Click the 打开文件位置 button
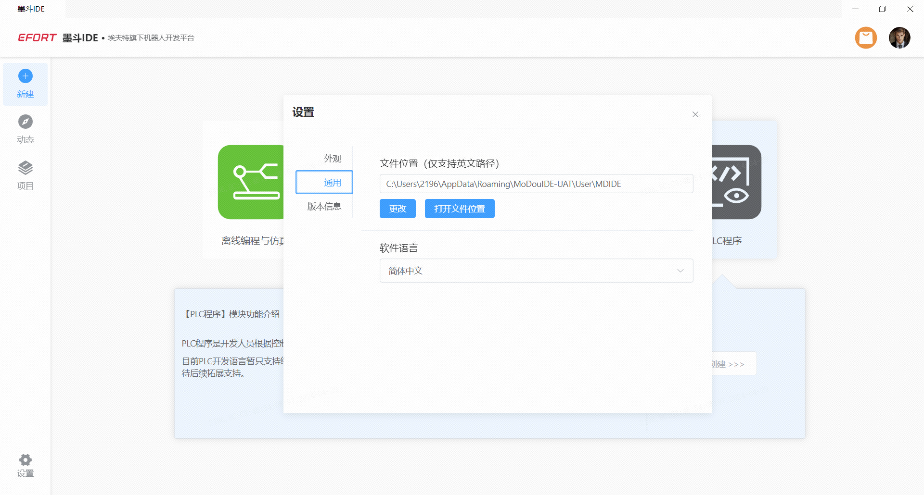Image resolution: width=924 pixels, height=495 pixels. click(x=460, y=209)
